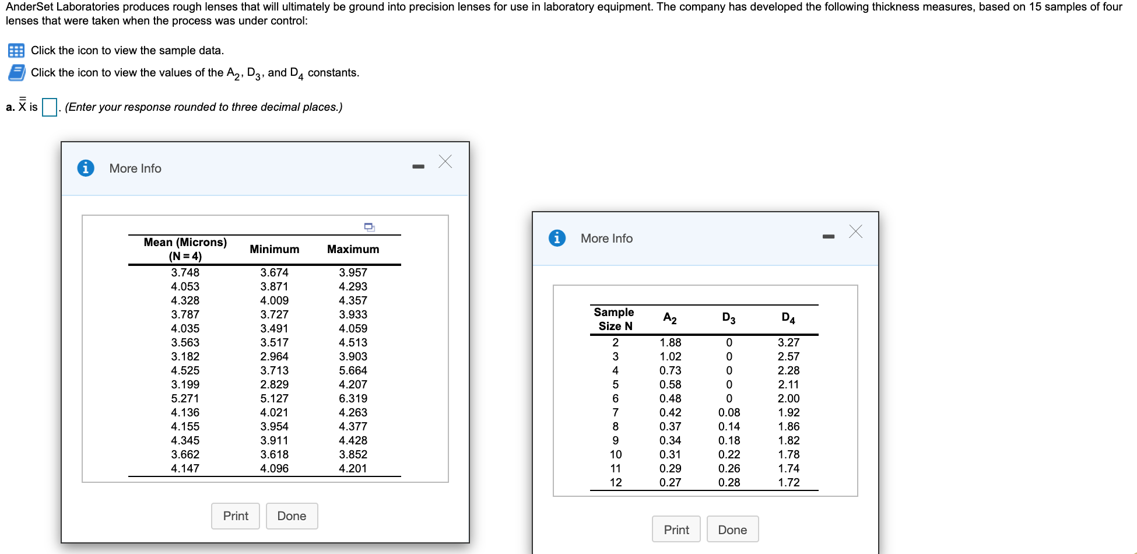Select the D3 column header
Image resolution: width=1137 pixels, height=554 pixels.
tap(729, 318)
